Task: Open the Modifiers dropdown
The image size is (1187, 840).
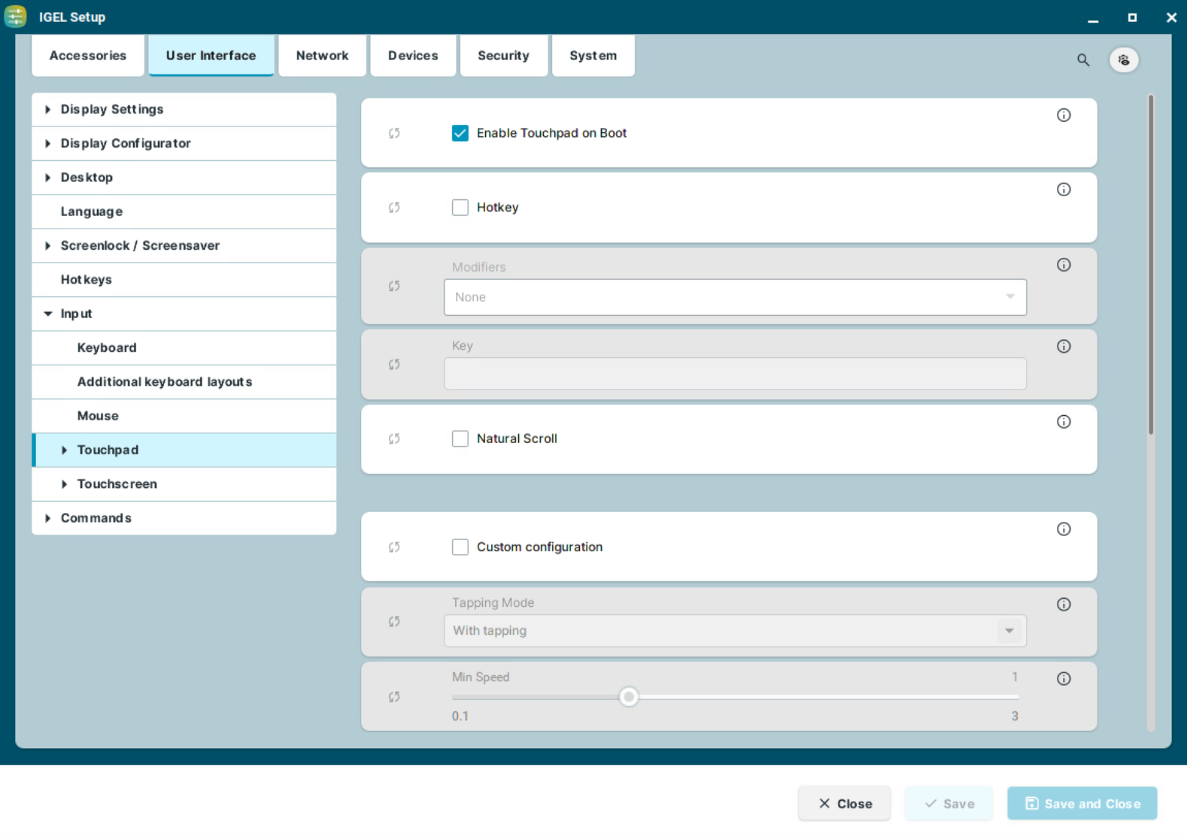Action: tap(734, 298)
